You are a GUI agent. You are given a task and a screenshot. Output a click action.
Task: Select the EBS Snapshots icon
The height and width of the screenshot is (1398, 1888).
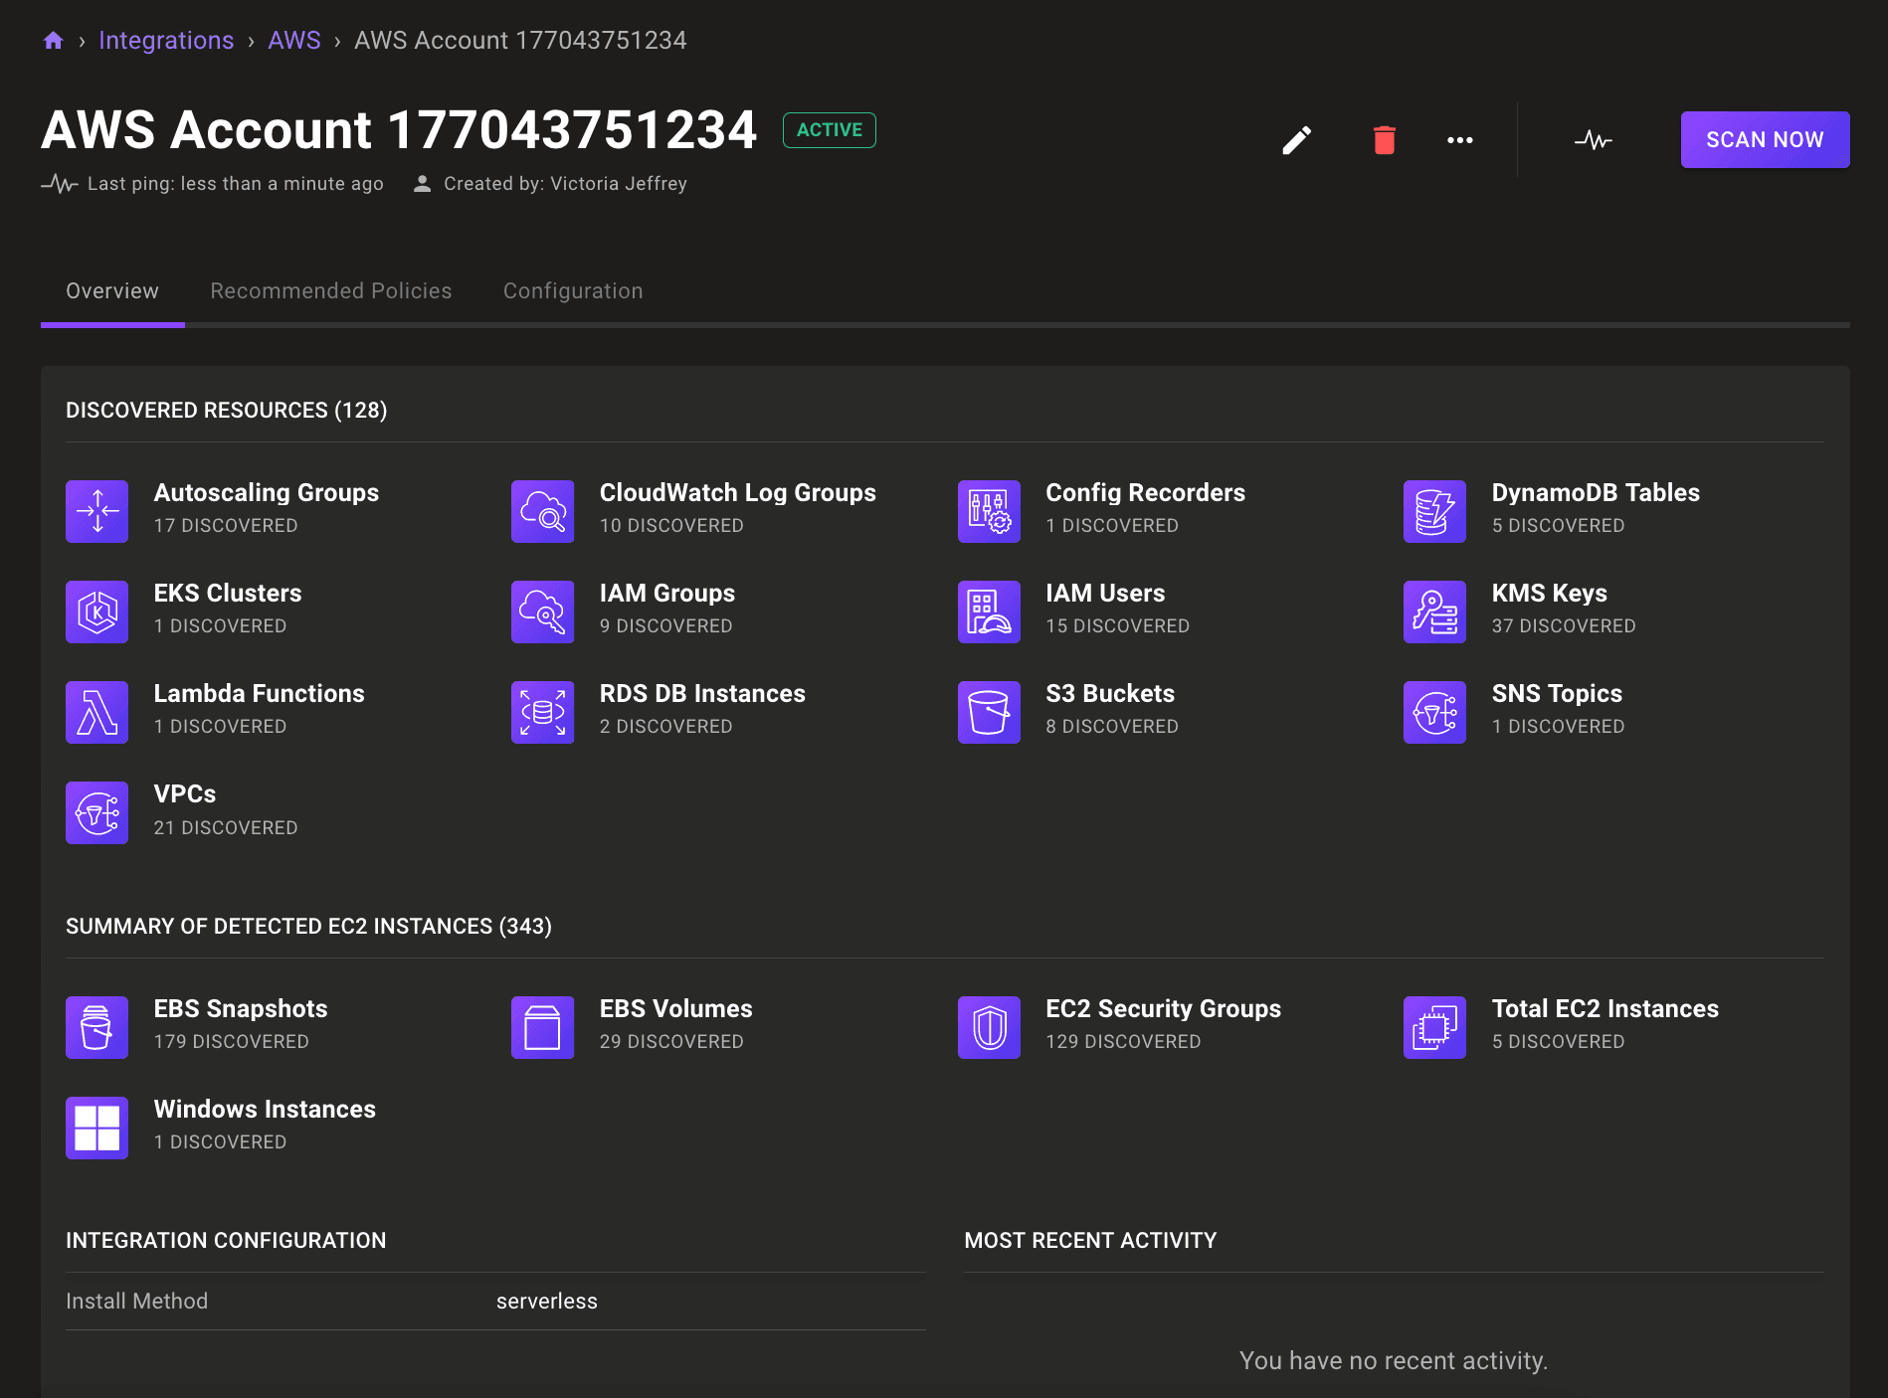[96, 1027]
